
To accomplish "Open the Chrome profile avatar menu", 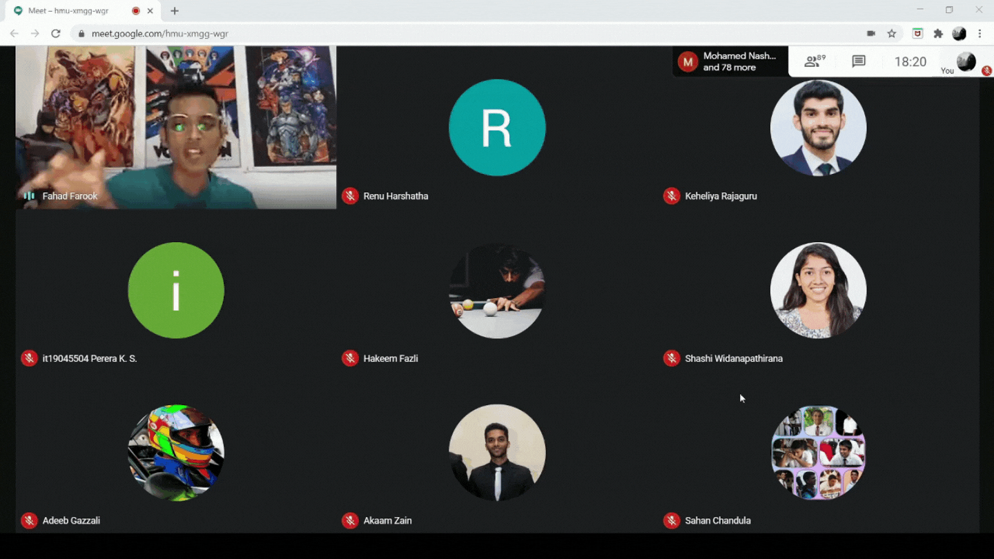I will (x=959, y=33).
